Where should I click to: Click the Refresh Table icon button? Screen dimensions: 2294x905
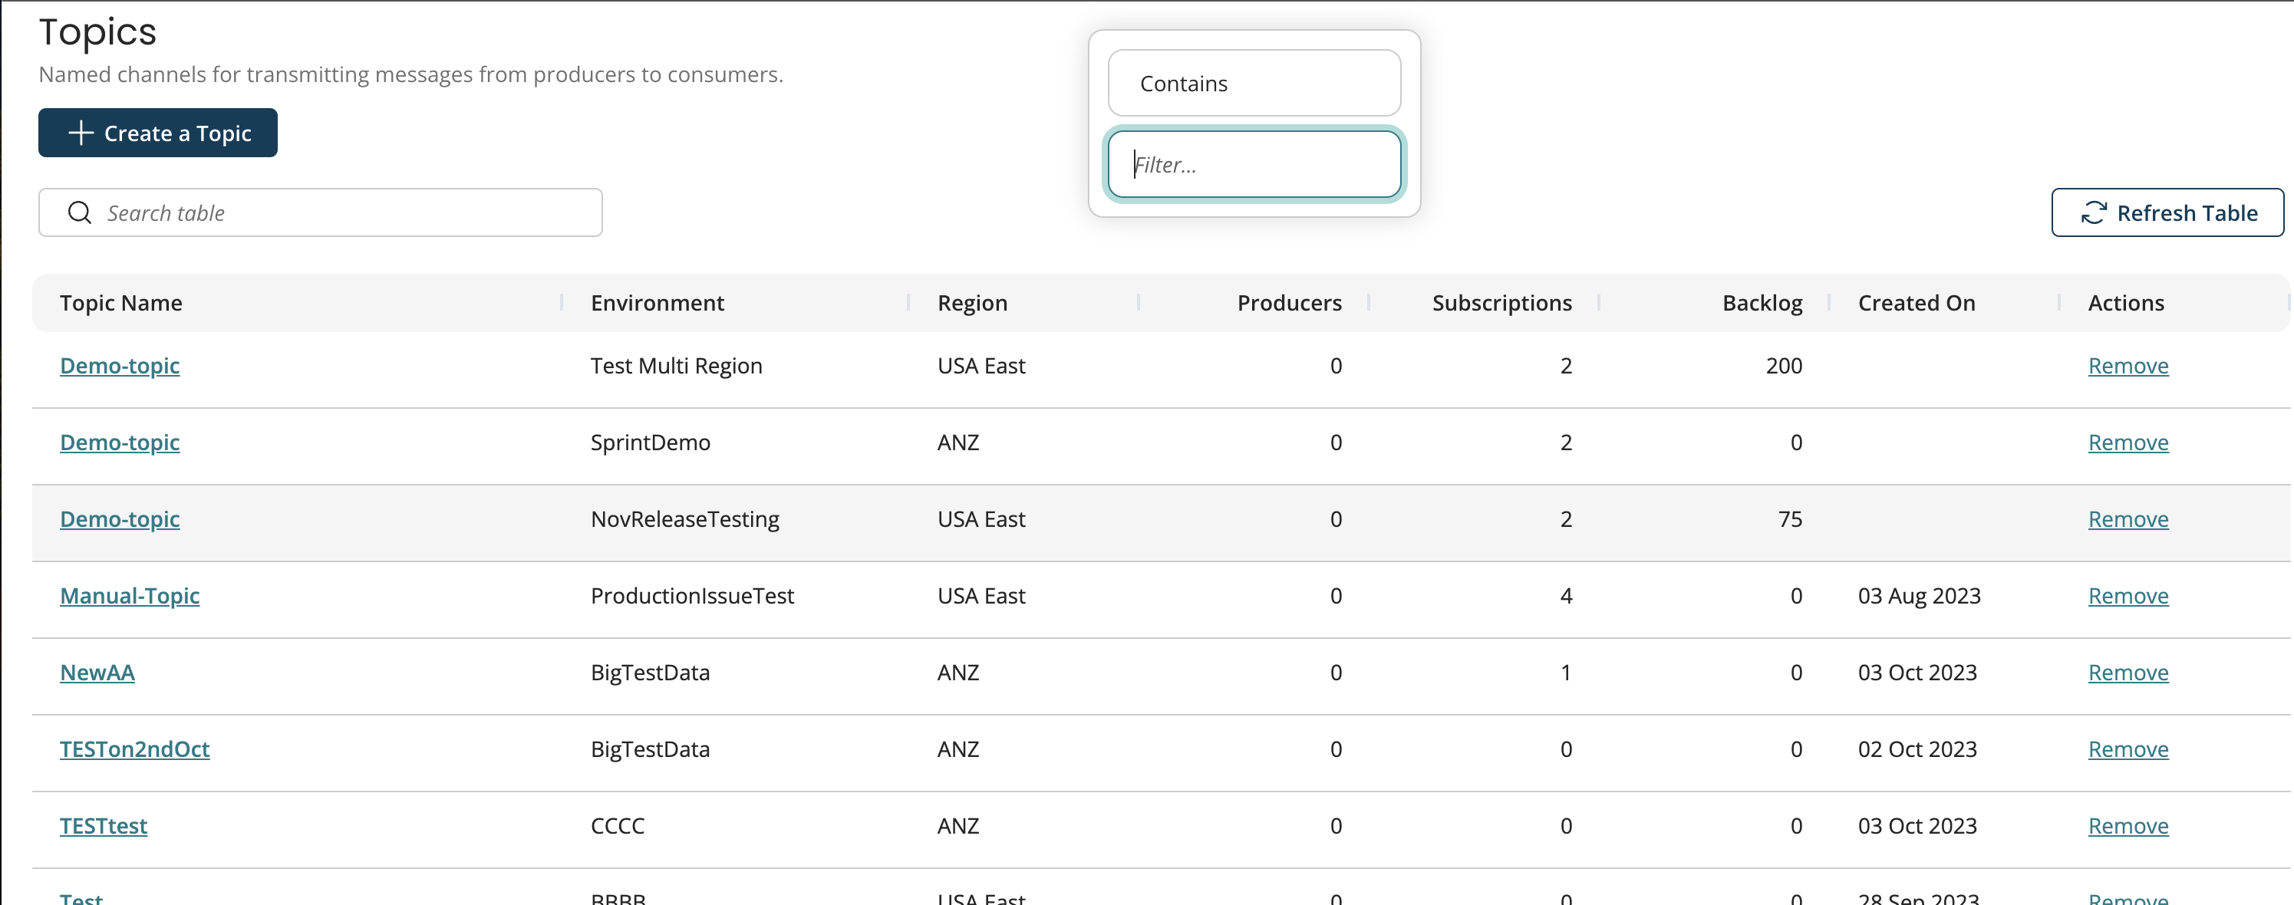2092,212
